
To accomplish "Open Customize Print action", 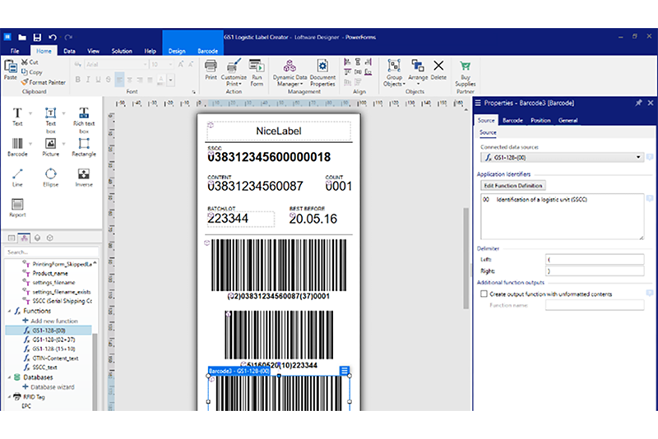I will (x=234, y=72).
